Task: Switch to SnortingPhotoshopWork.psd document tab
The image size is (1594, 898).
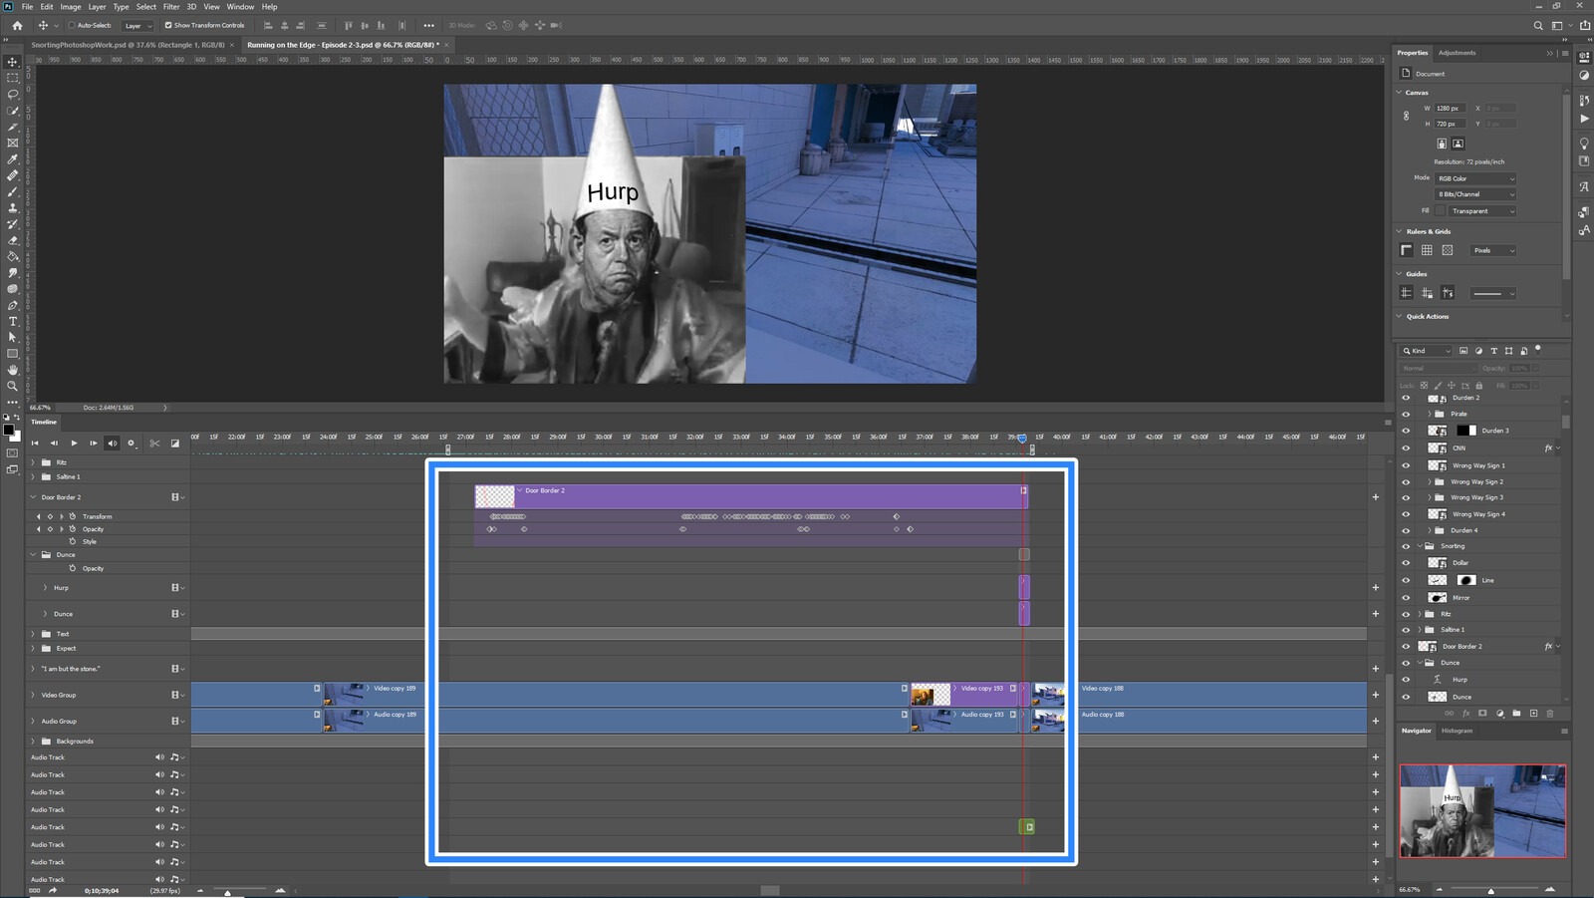Action: click(128, 45)
